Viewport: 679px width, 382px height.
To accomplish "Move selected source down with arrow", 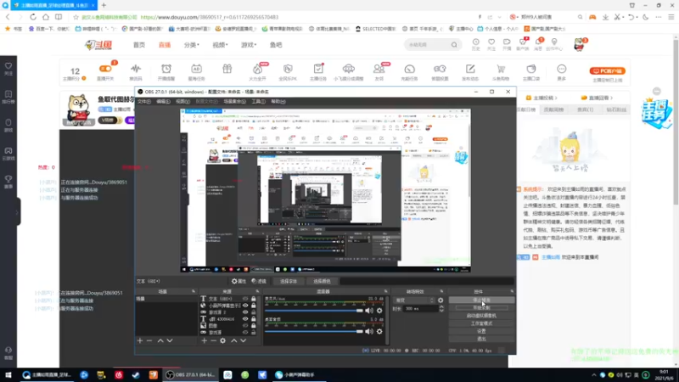I will 244,341.
